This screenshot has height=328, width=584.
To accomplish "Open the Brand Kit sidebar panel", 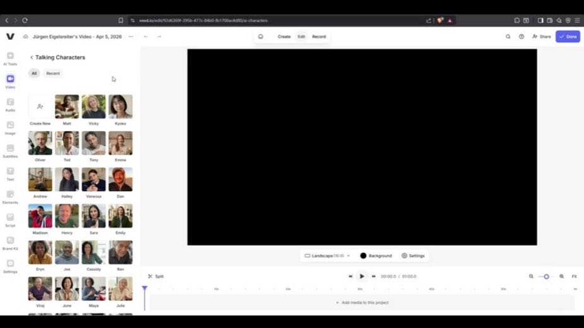I will [10, 243].
